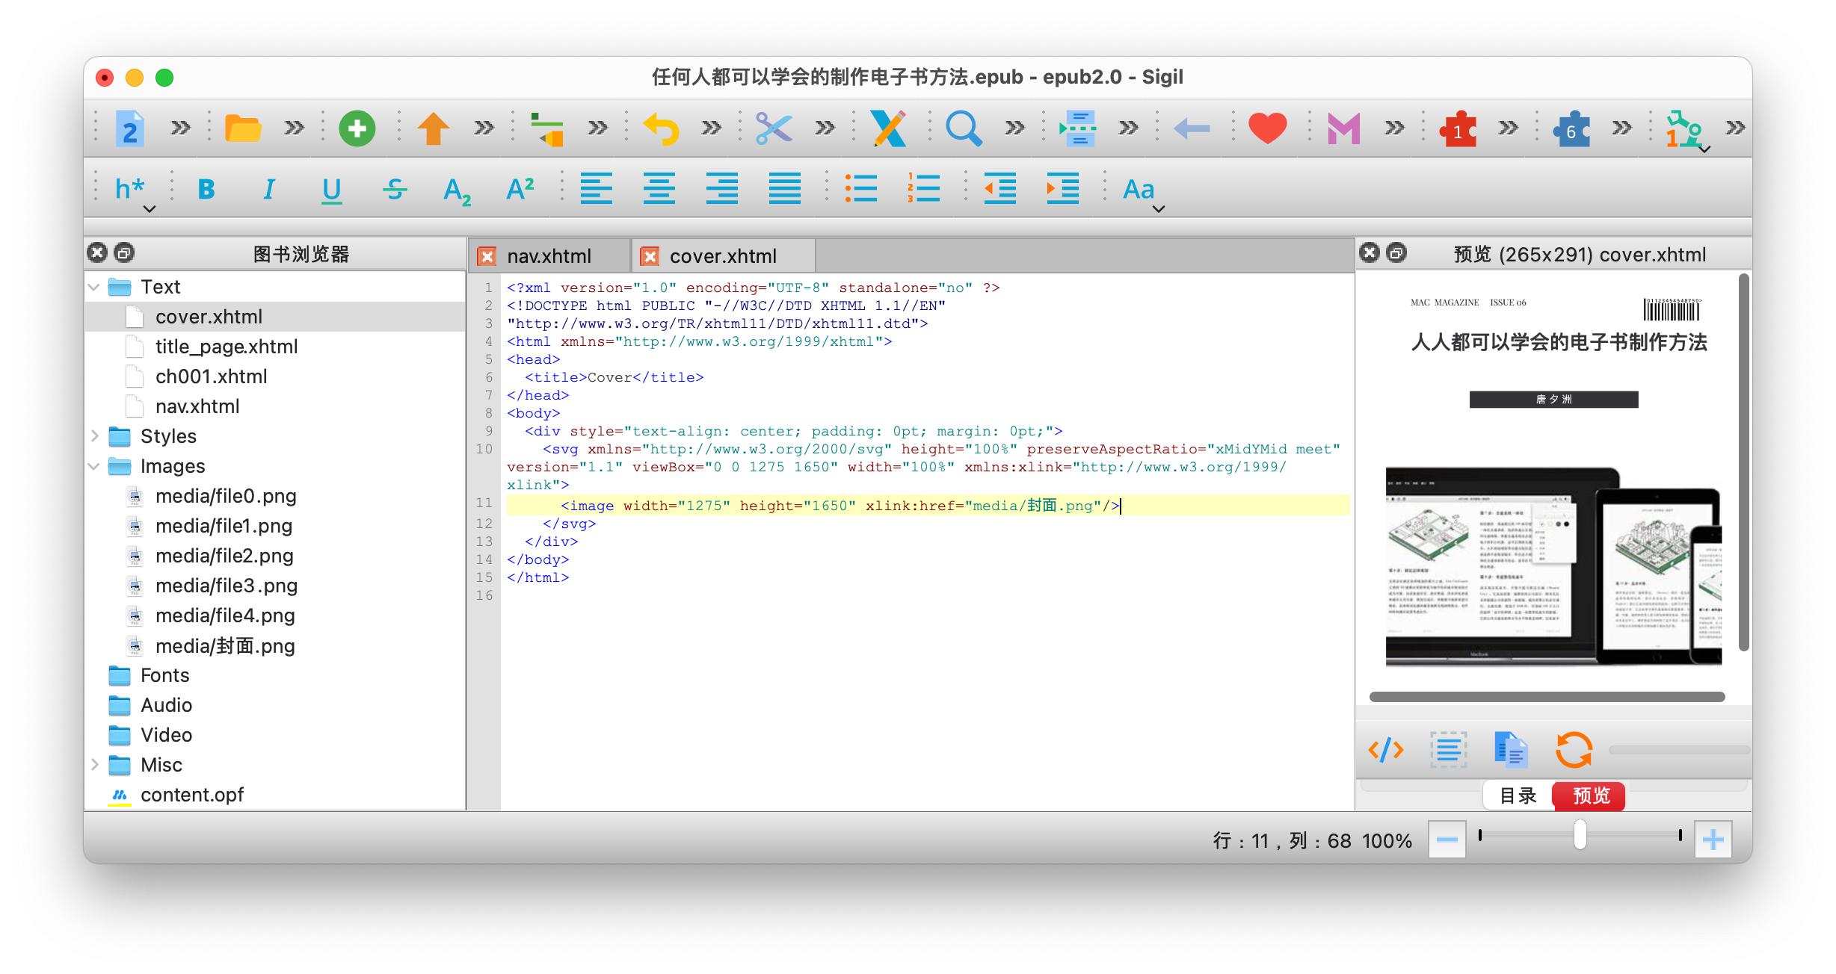Toggle bold formatting
Image resolution: width=1836 pixels, height=974 pixels.
click(x=206, y=190)
